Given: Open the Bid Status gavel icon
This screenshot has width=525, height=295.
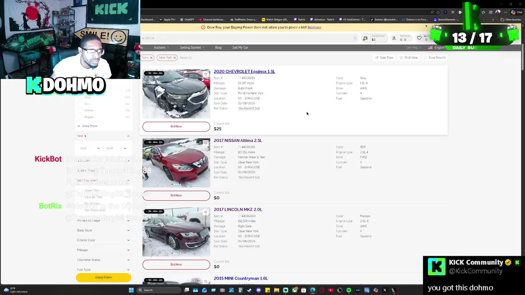Looking at the screenshot, I should point(394,38).
